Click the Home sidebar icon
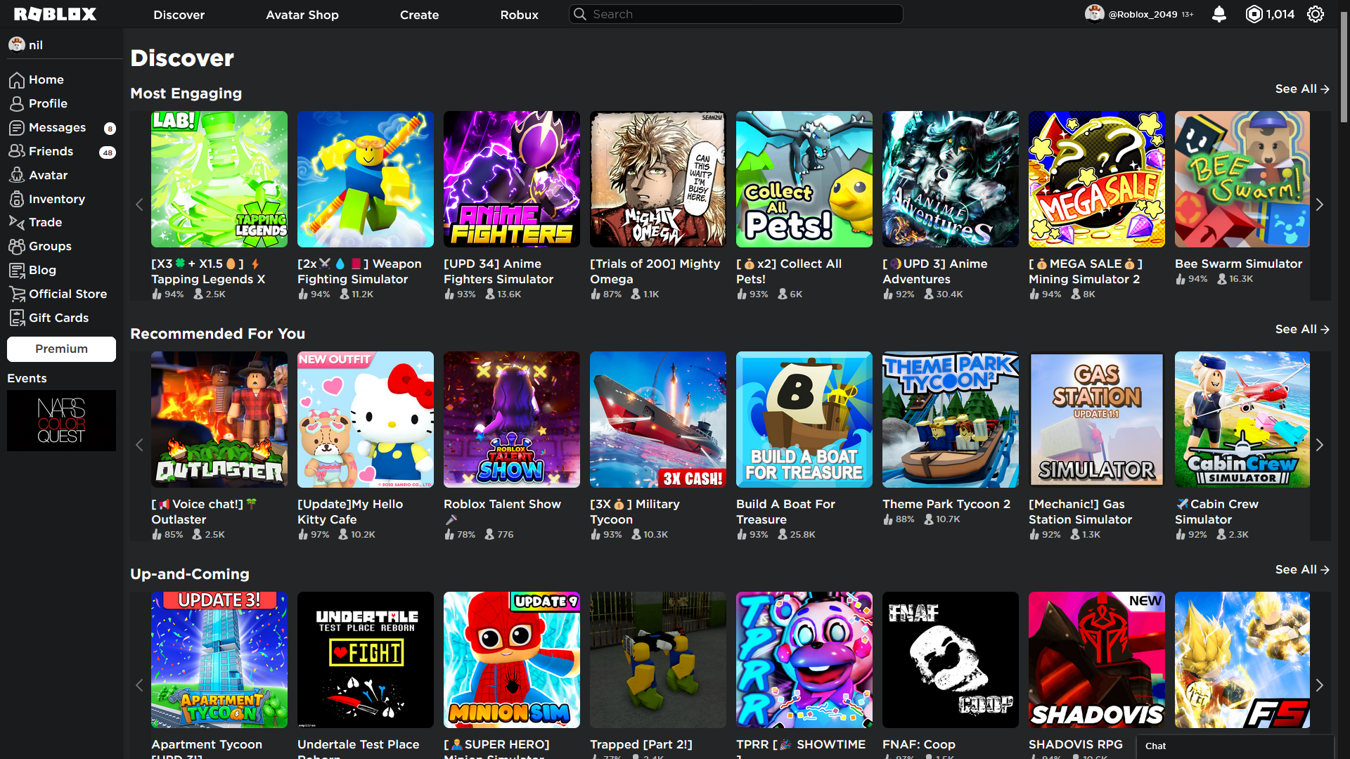The height and width of the screenshot is (759, 1350). pyautogui.click(x=17, y=80)
